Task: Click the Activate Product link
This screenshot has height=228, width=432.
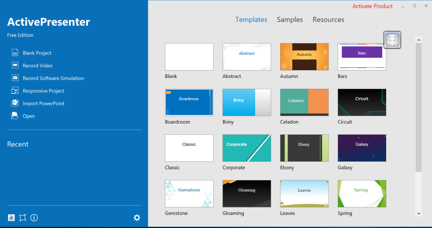Action: pyautogui.click(x=373, y=6)
